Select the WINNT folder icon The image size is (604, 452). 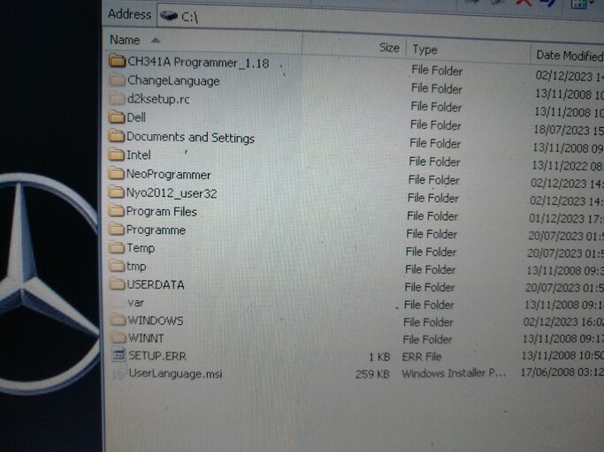click(x=119, y=337)
